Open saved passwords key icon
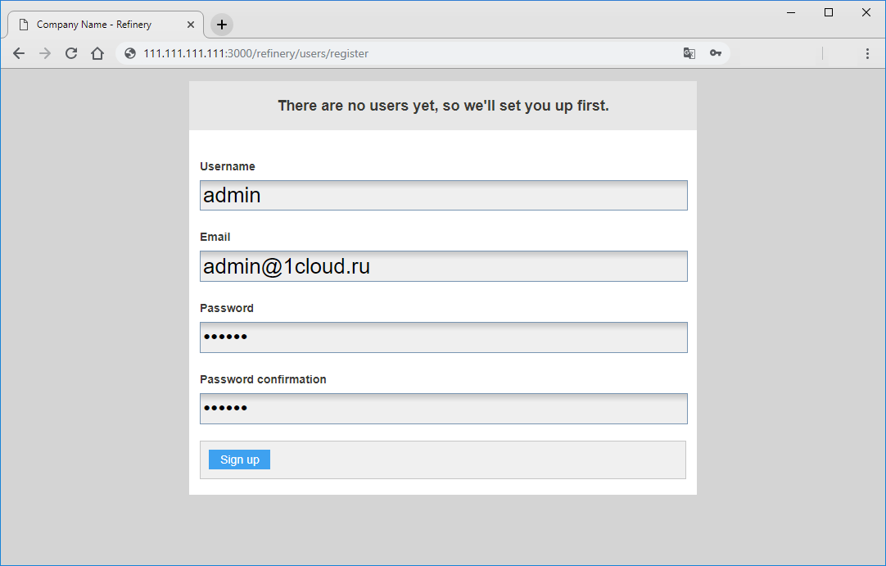The height and width of the screenshot is (566, 886). (716, 53)
